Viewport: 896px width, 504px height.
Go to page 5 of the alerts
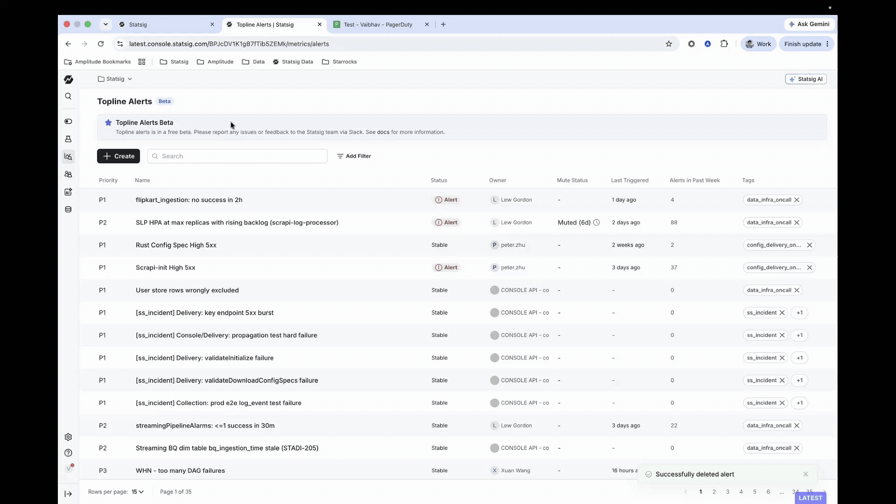755,492
